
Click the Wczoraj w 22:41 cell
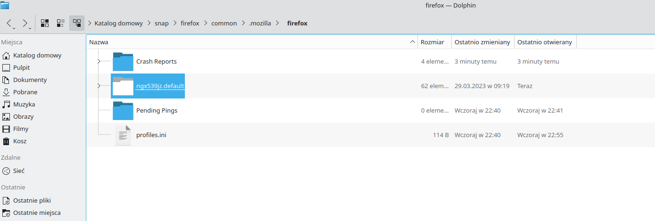540,110
